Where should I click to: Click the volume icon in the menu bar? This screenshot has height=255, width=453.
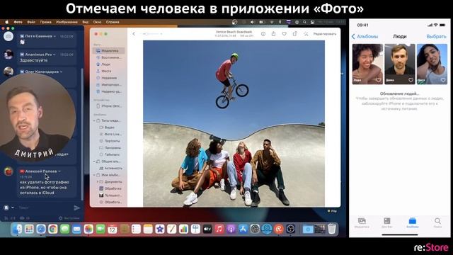pyautogui.click(x=253, y=22)
